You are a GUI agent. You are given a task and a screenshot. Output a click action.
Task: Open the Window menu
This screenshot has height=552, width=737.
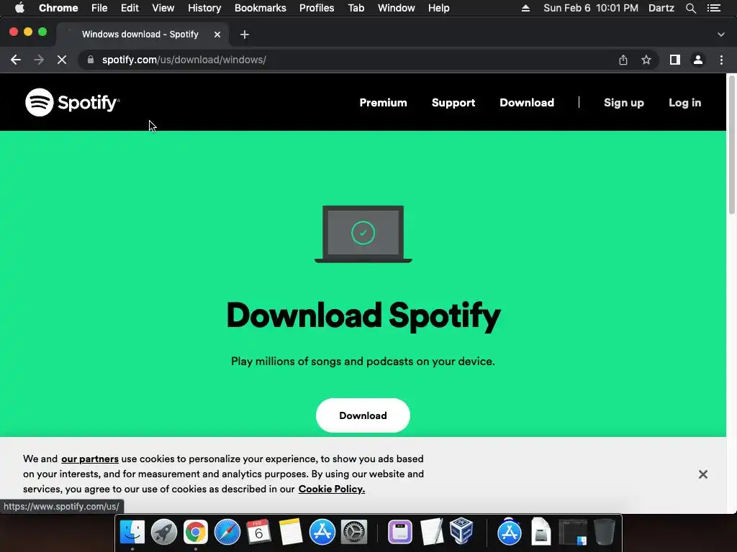click(397, 8)
